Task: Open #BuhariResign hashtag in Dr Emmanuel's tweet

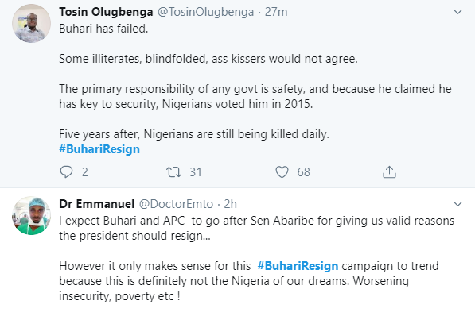Action: pyautogui.click(x=298, y=266)
